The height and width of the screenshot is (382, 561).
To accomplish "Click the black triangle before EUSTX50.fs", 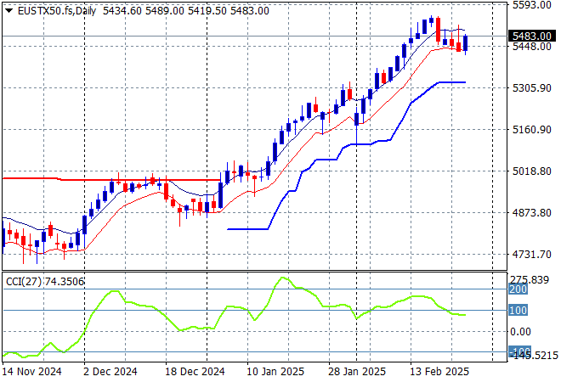I will pos(8,10).
